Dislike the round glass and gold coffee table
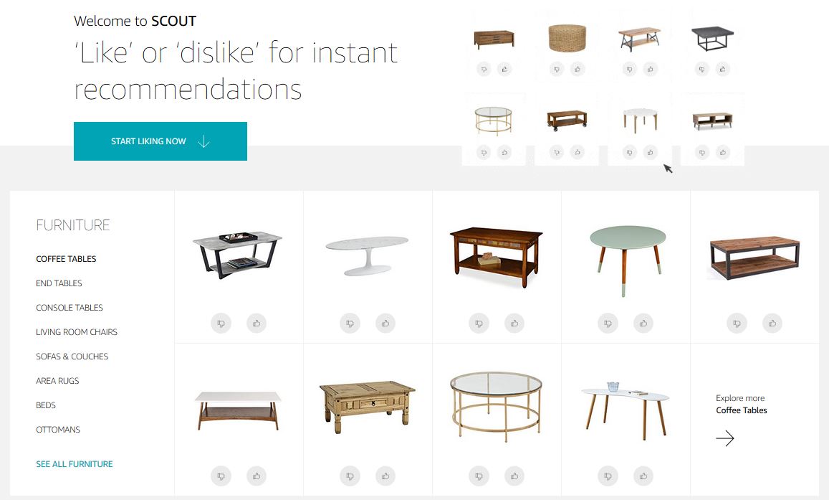The image size is (829, 500). click(479, 476)
